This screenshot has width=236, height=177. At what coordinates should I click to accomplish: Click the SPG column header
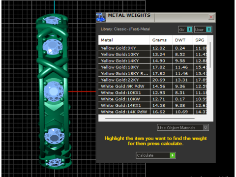pos(200,40)
